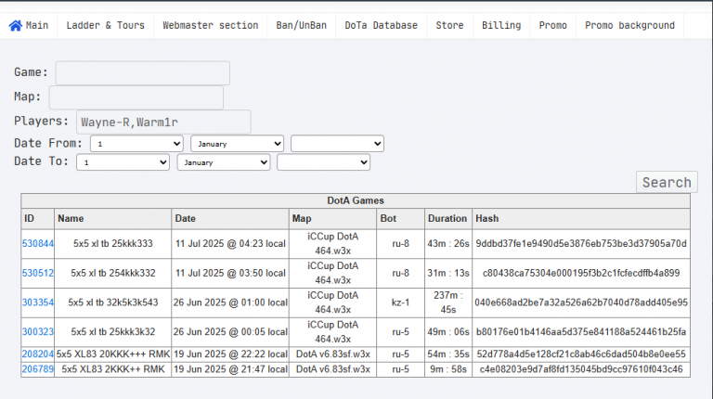Click hash starting with 9ddbd37fe1e9490
This screenshot has width=713, height=399.
pyautogui.click(x=581, y=244)
